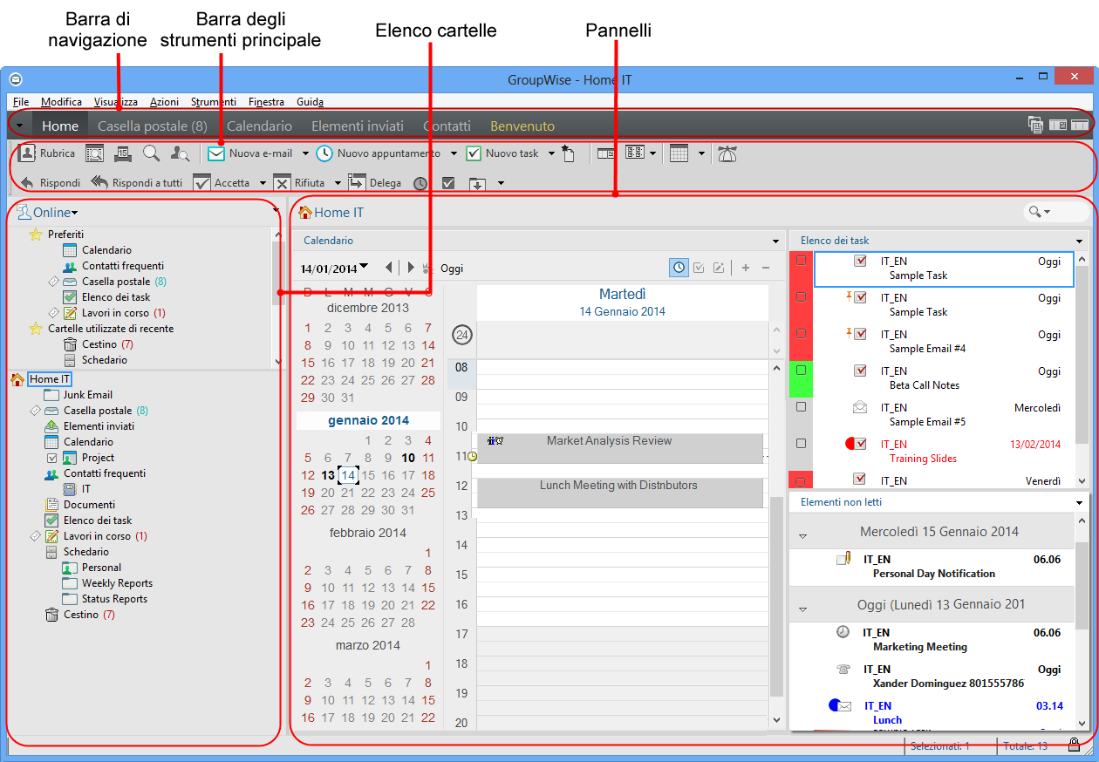Screen dimensions: 1099x762
Task: Select the Weekly Reports folder
Action: coord(117,583)
